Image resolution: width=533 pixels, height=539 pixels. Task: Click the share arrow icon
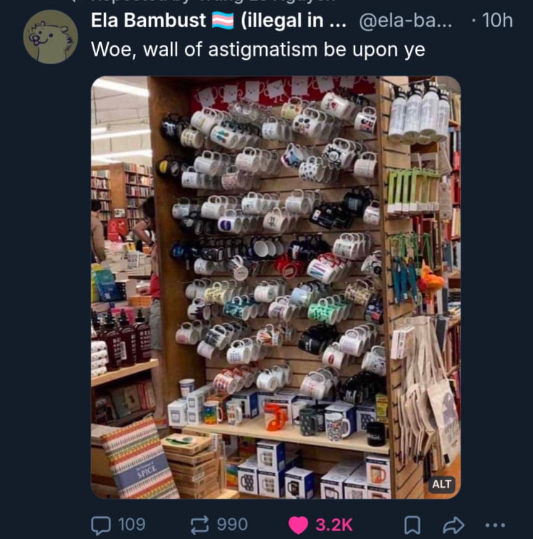pyautogui.click(x=453, y=525)
